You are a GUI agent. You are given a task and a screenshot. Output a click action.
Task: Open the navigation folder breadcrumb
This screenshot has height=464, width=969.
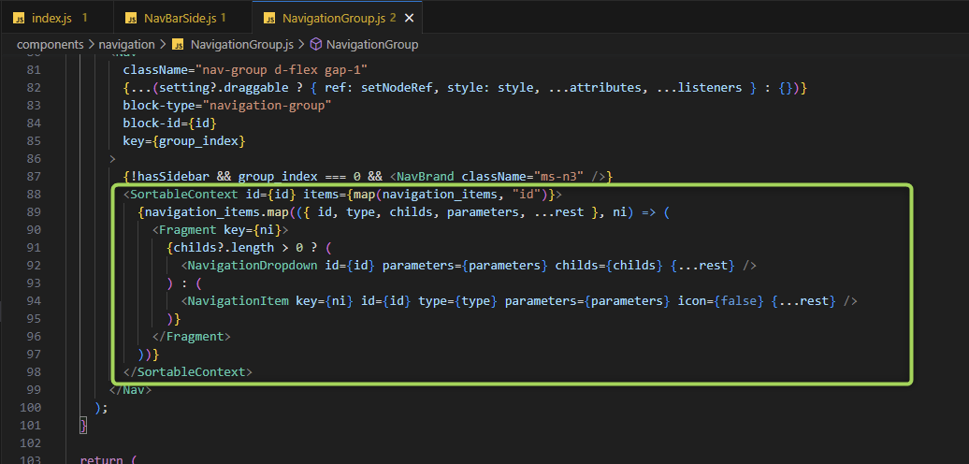[x=128, y=44]
